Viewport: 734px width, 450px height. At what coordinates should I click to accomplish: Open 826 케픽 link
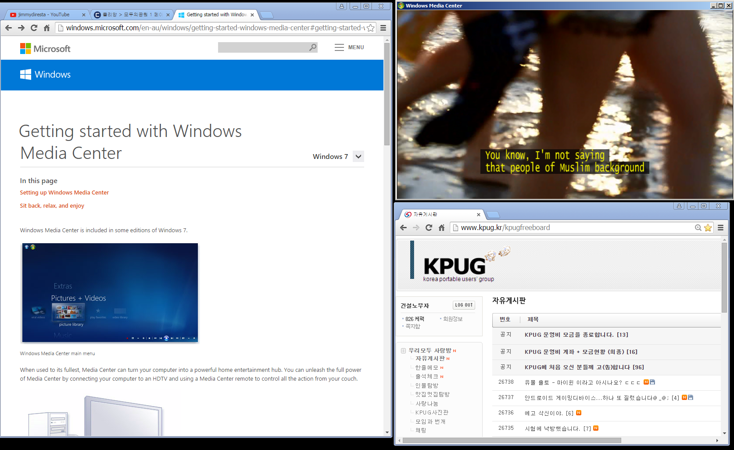pyautogui.click(x=415, y=319)
